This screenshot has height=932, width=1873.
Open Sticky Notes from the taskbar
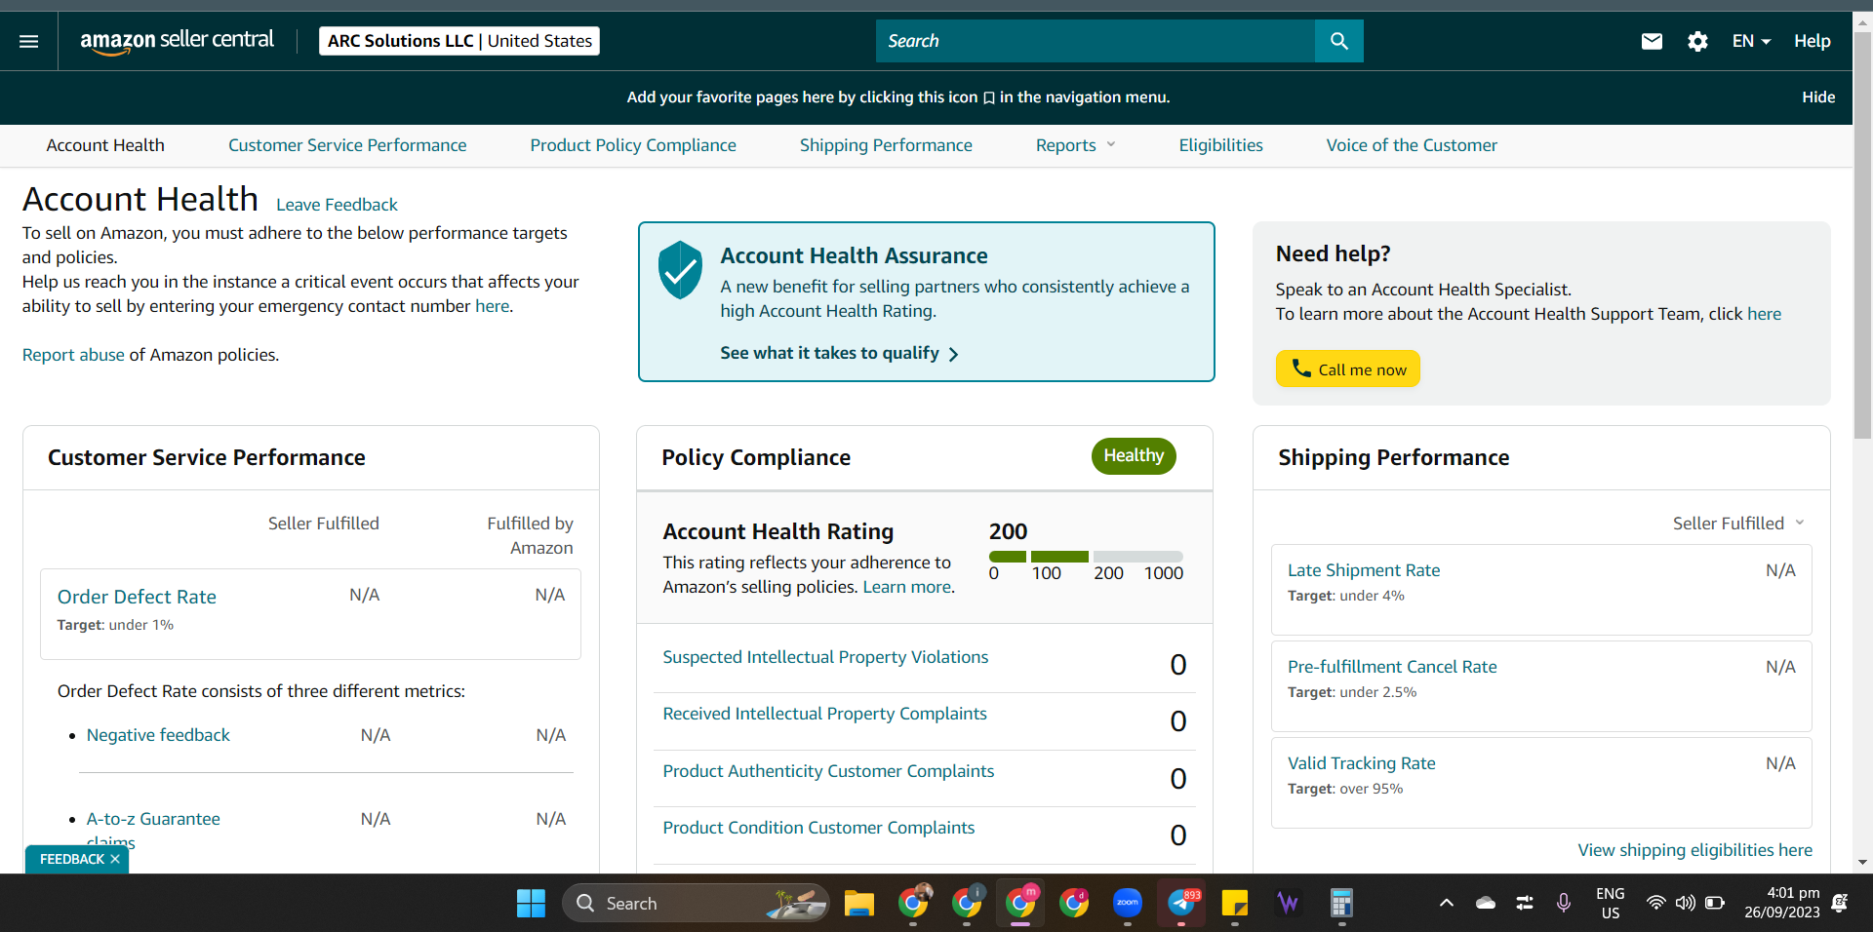point(1235,904)
